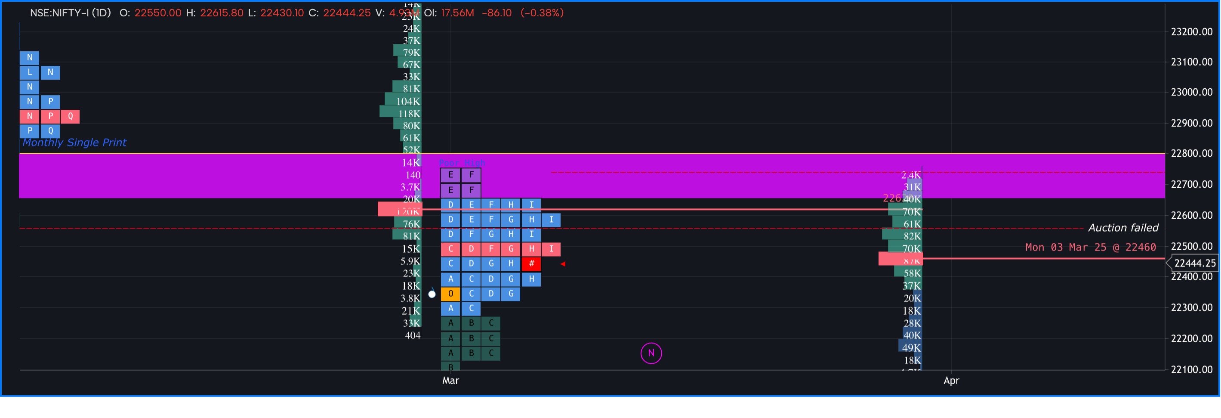This screenshot has width=1221, height=418.
Task: Click the Poor High label
Action: tap(462, 163)
